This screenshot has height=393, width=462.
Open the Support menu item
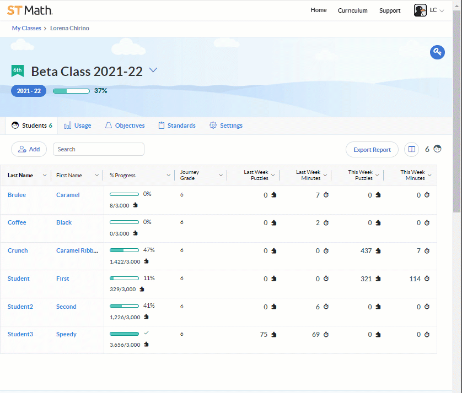(390, 10)
